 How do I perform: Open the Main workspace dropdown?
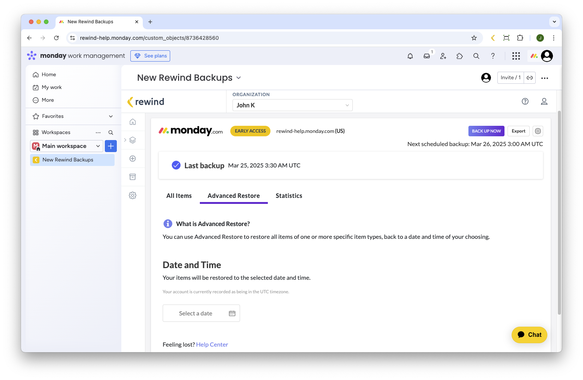click(x=66, y=146)
